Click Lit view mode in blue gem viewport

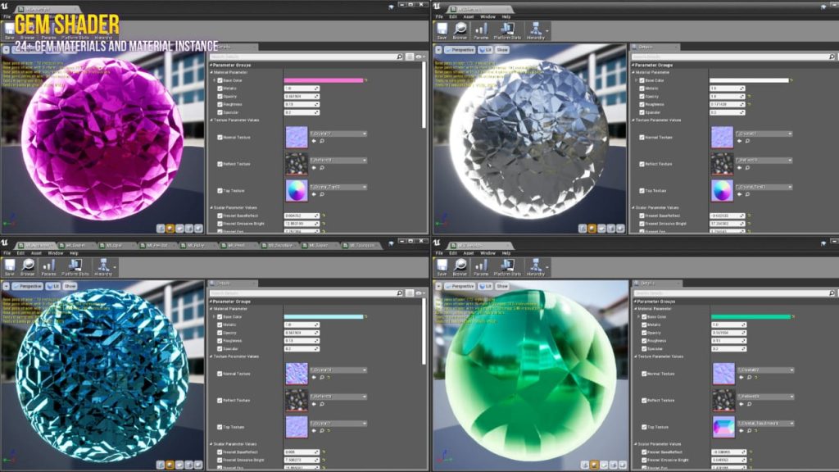(x=53, y=286)
